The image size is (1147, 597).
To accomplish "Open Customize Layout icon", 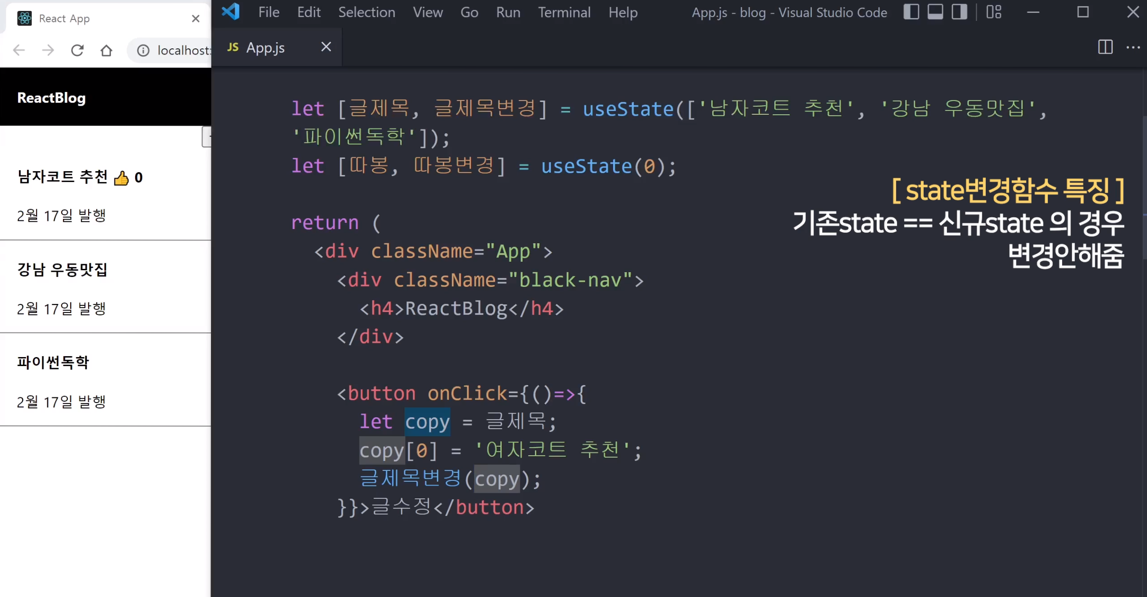I will pos(994,12).
